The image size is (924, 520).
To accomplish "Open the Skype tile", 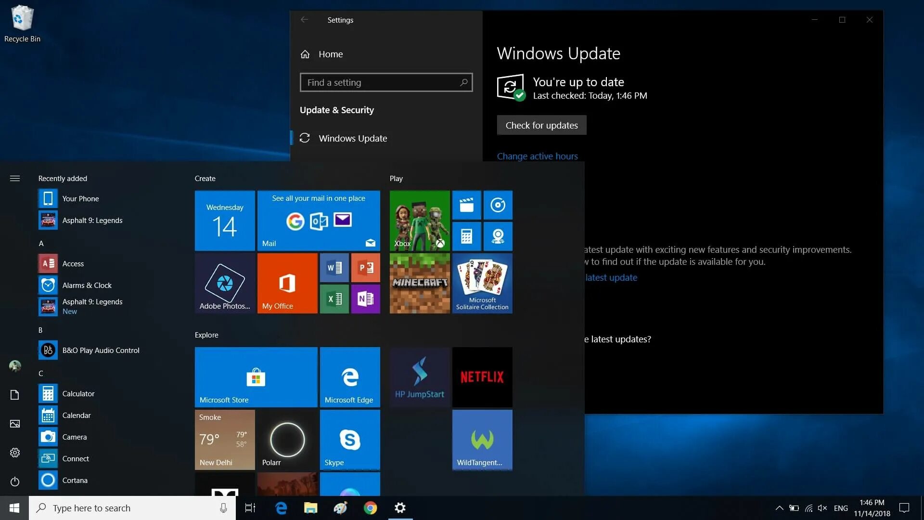I will pos(349,440).
